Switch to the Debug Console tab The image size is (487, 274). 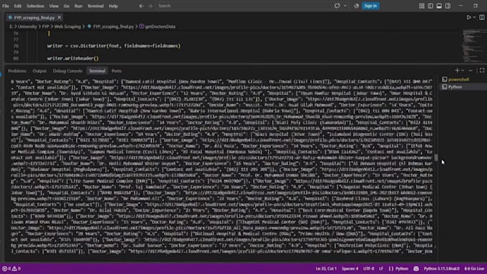[x=67, y=71]
